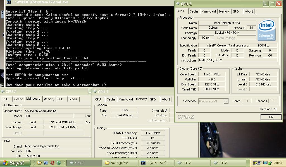Go to About tab in Memory timings window
The height and width of the screenshot is (167, 286).
pos(166,99)
